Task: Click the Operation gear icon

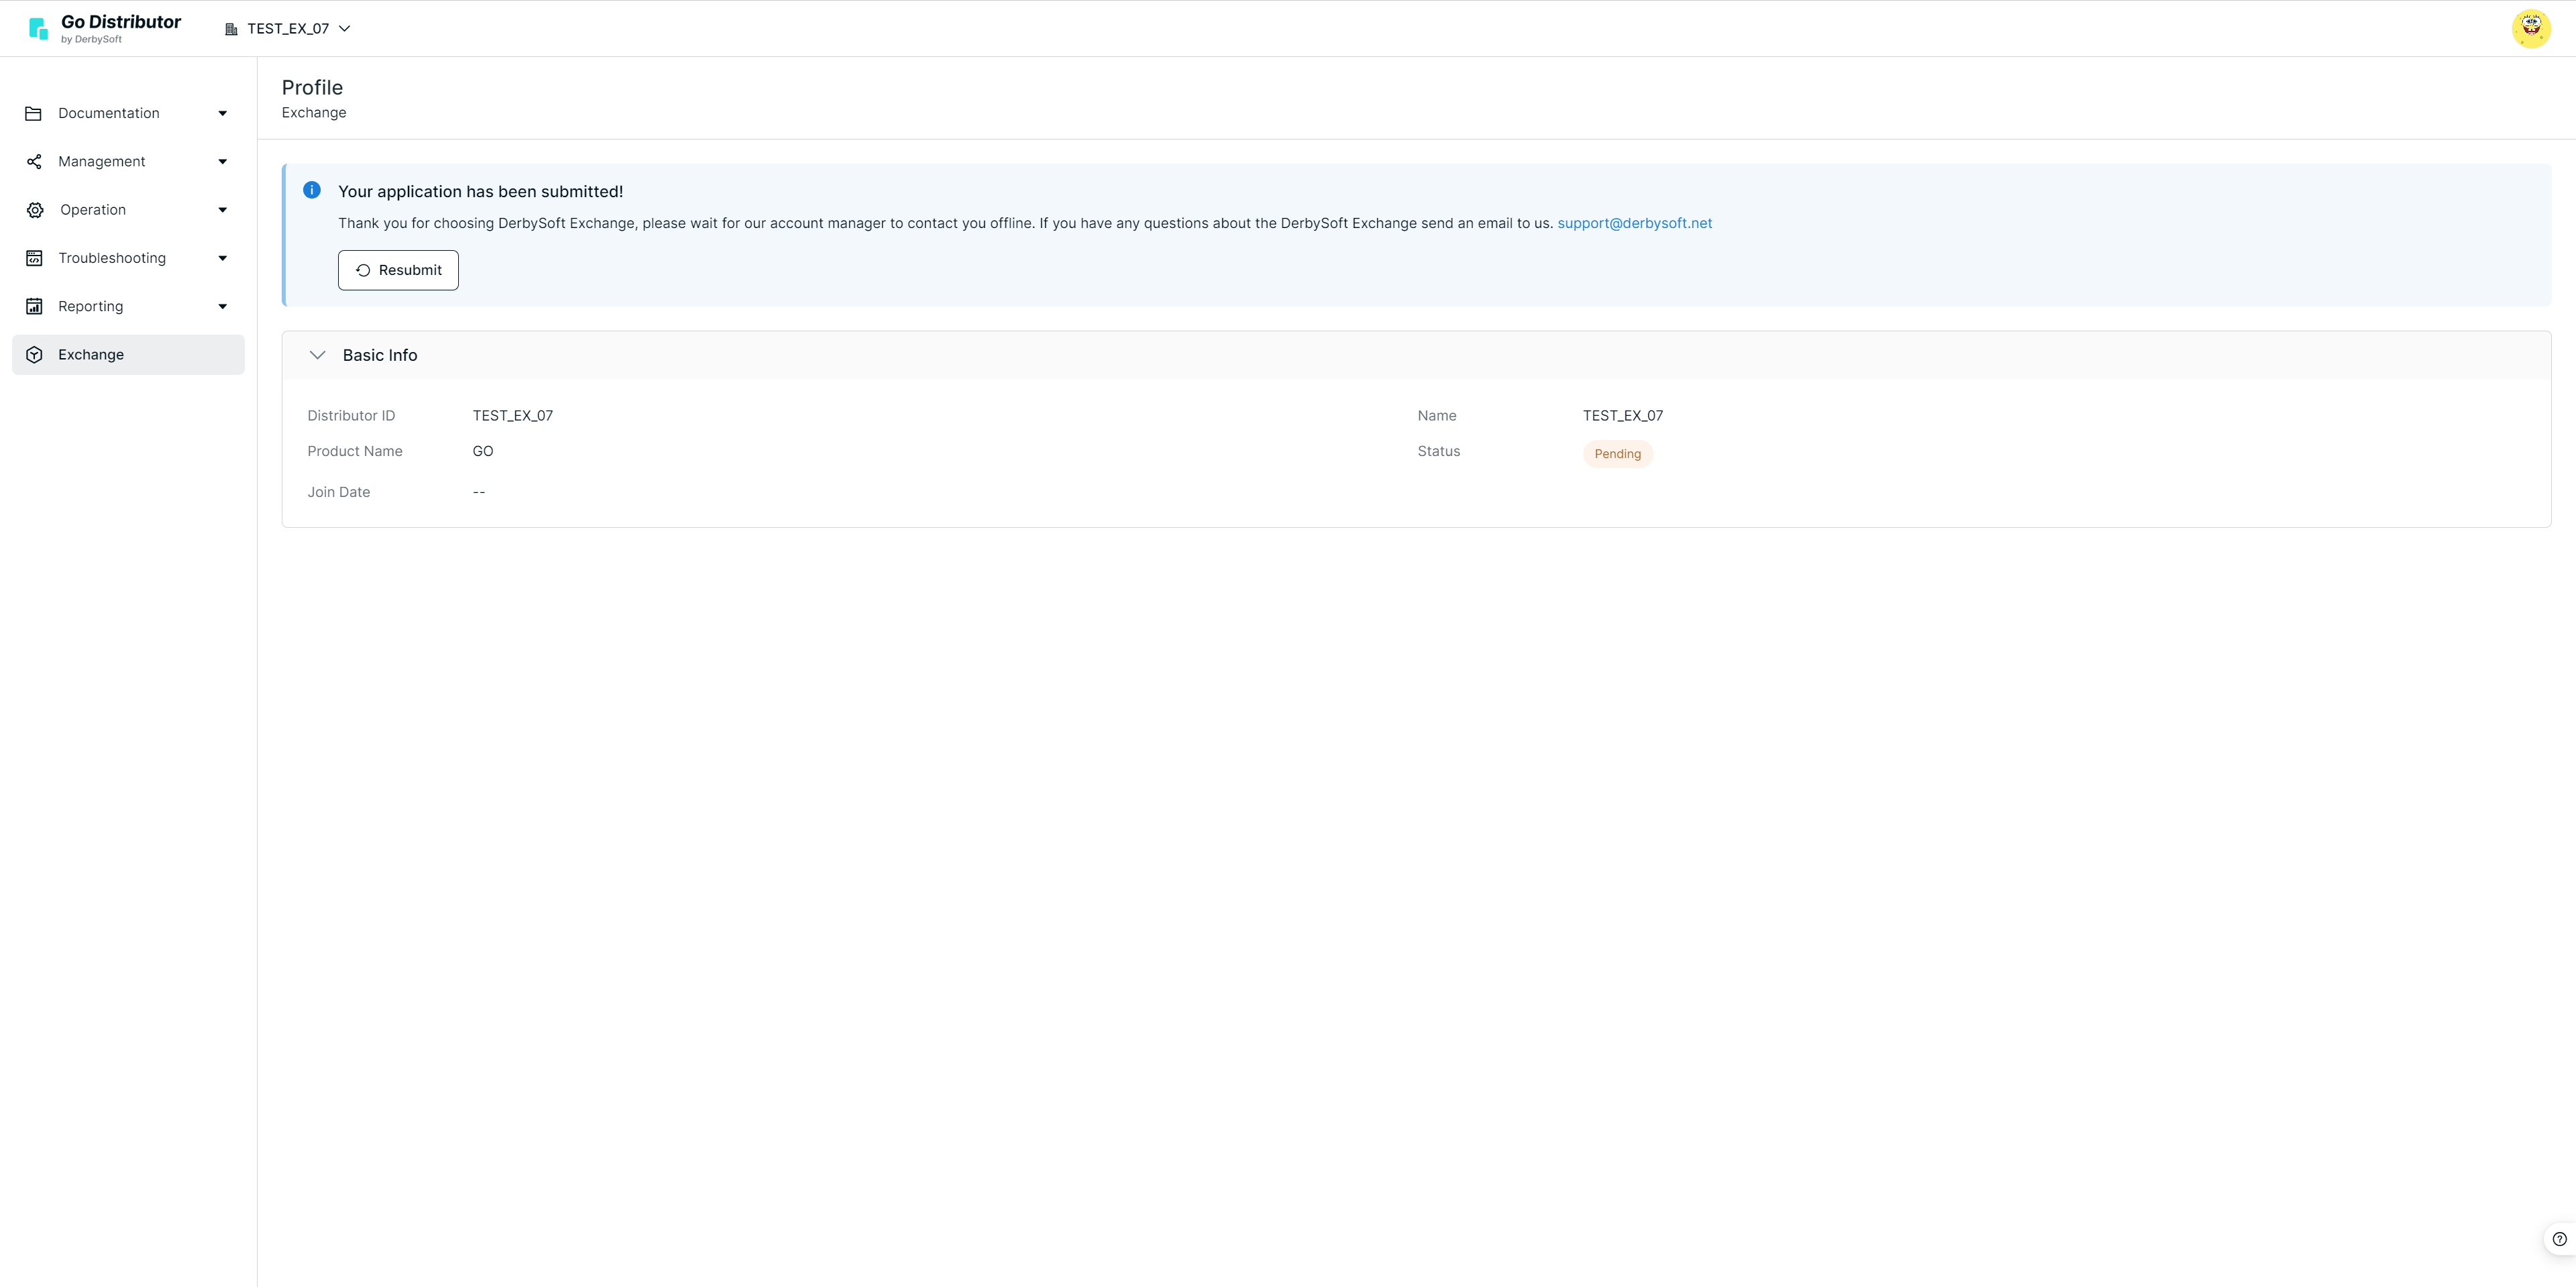Action: coord(35,210)
